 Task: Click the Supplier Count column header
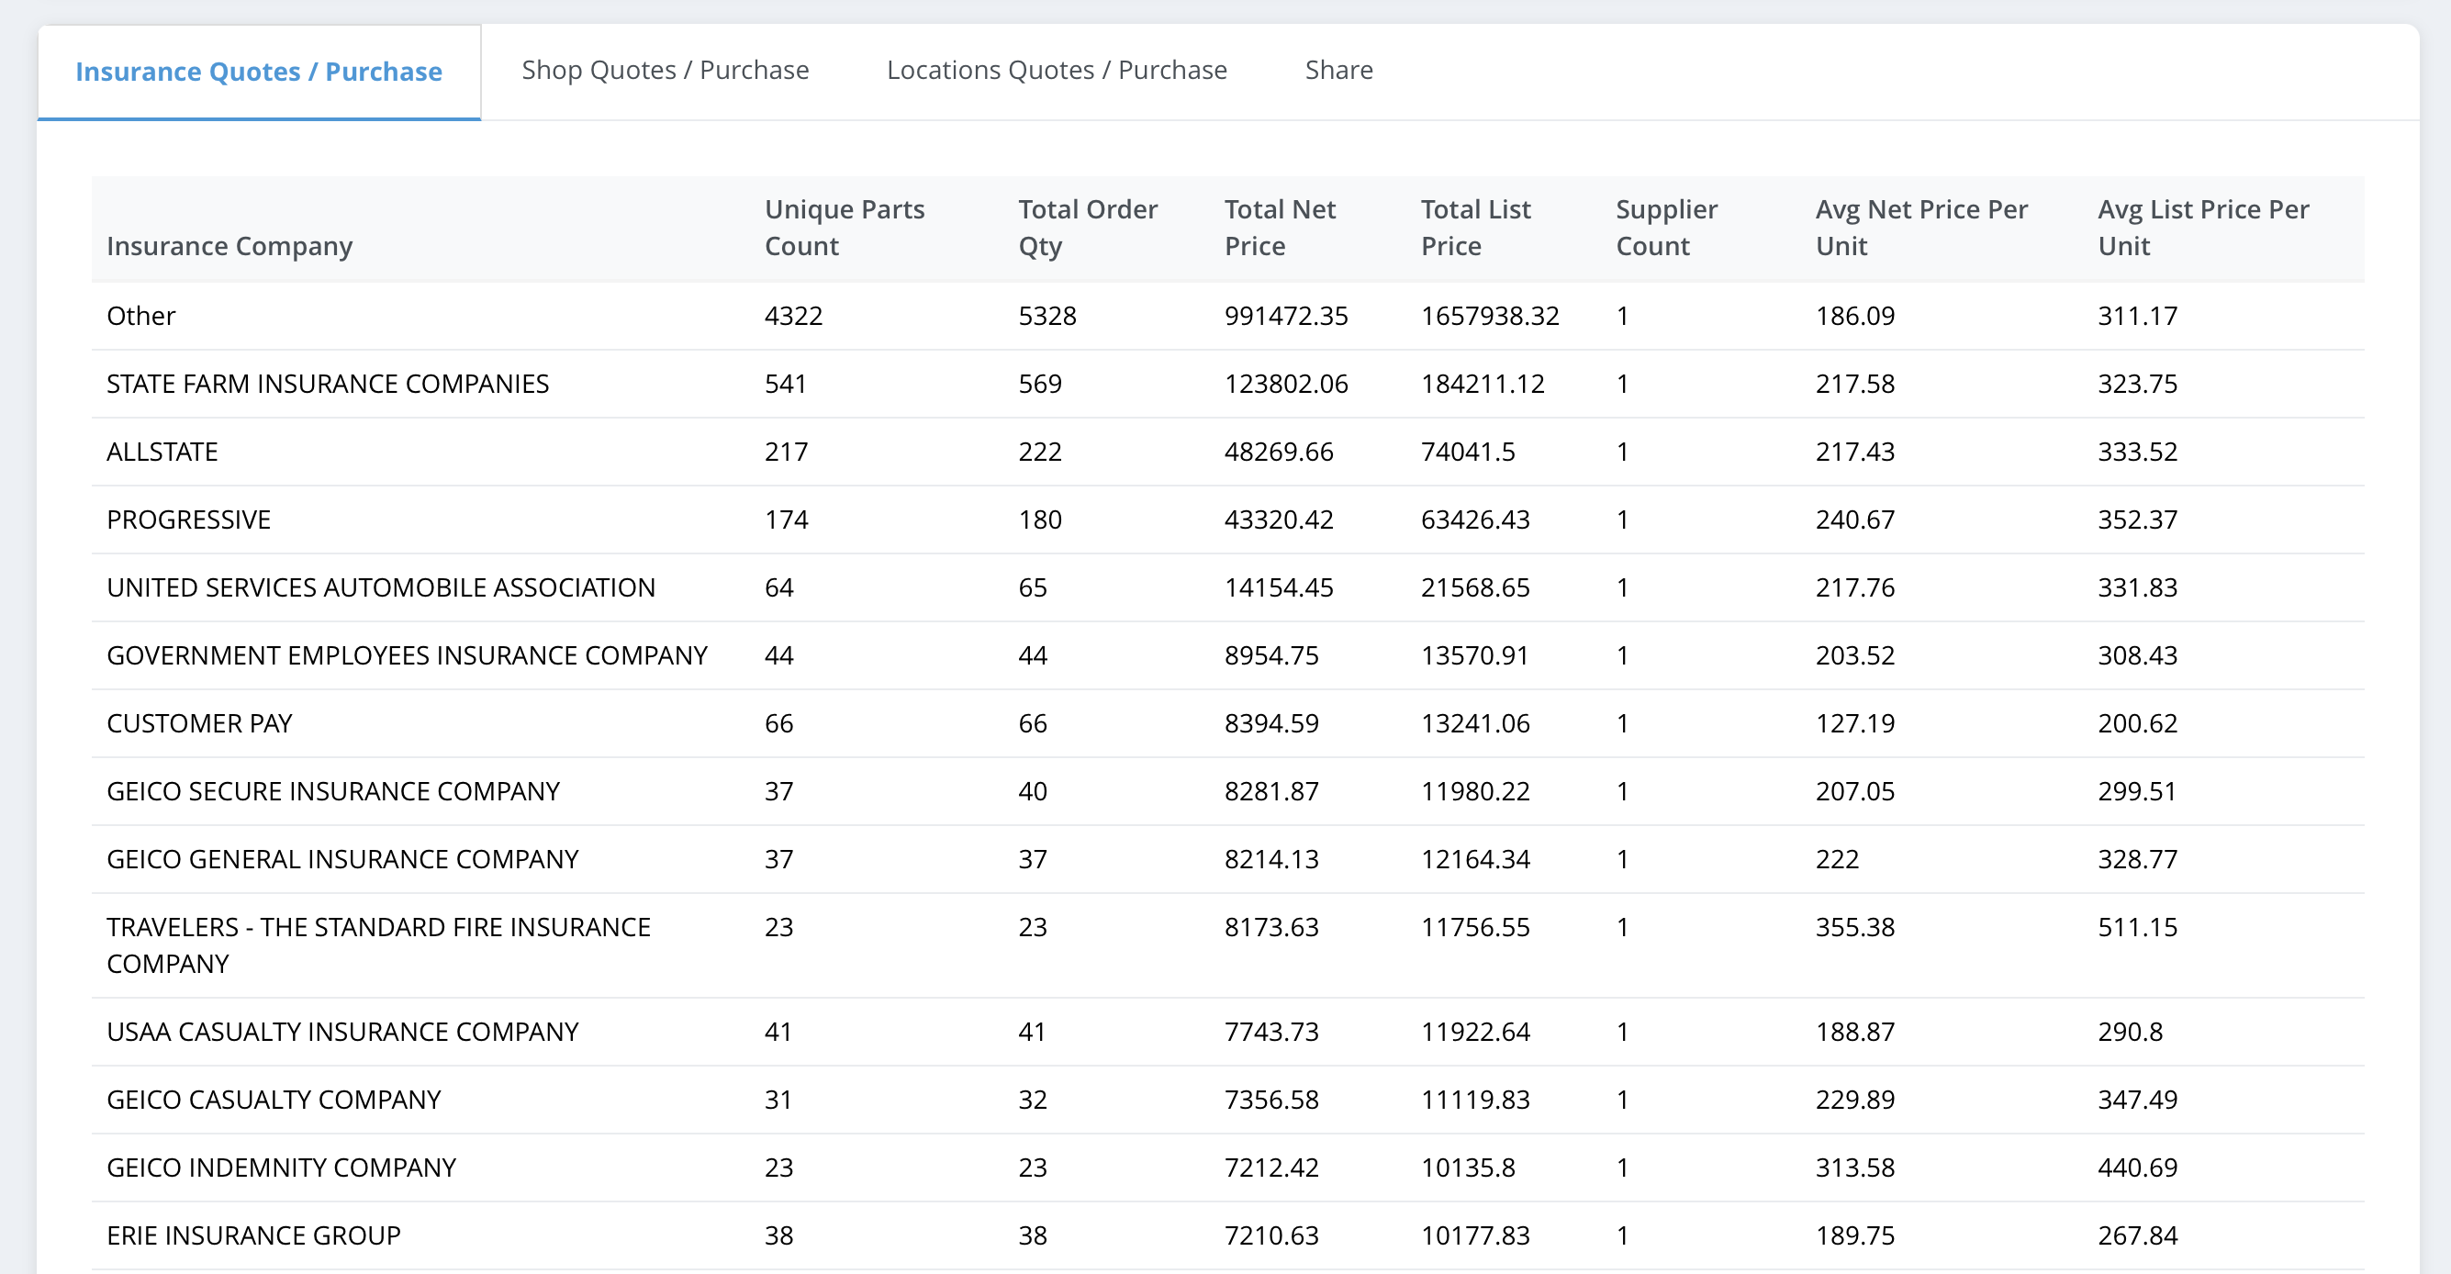1665,228
